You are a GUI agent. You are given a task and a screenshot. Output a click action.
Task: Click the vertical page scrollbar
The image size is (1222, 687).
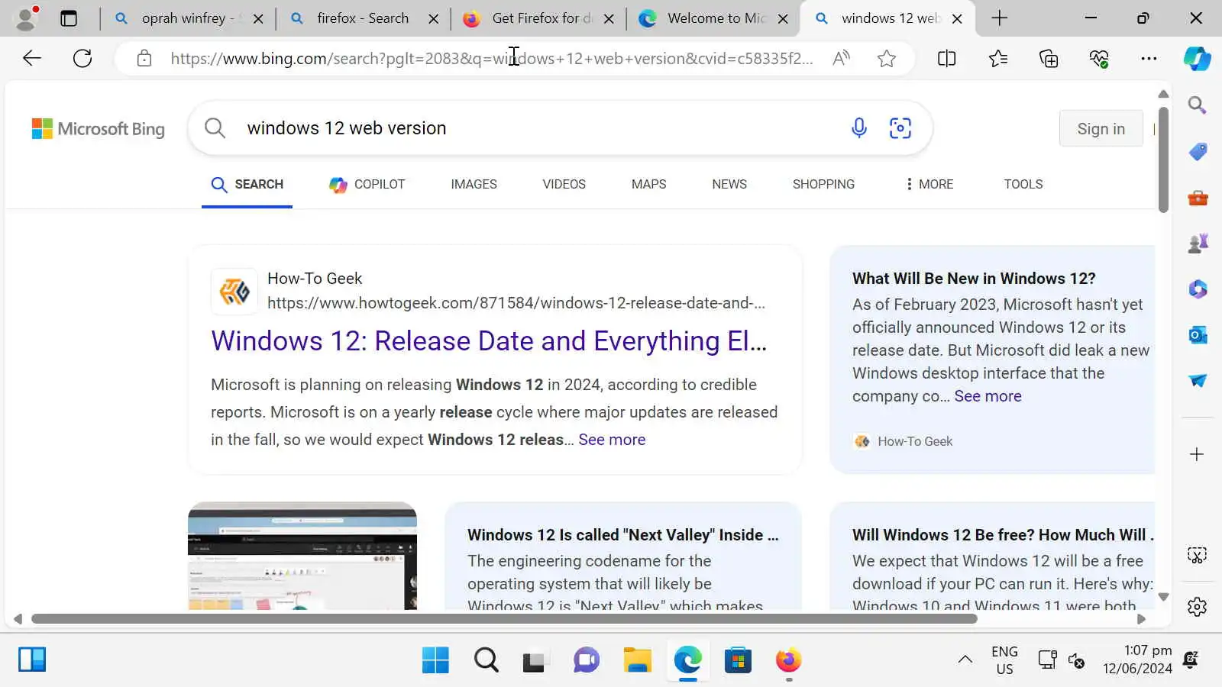click(x=1163, y=160)
